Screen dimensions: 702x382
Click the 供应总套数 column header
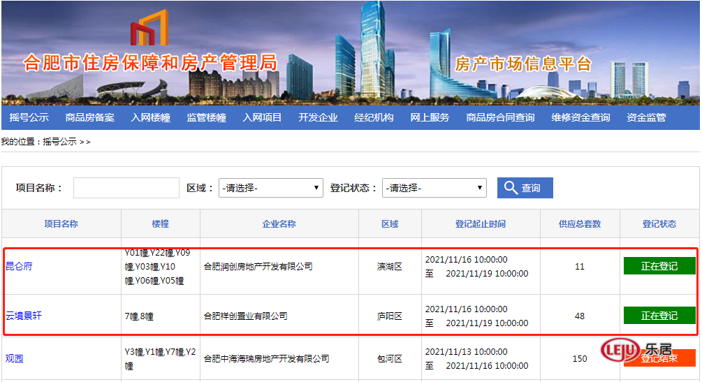coord(580,223)
